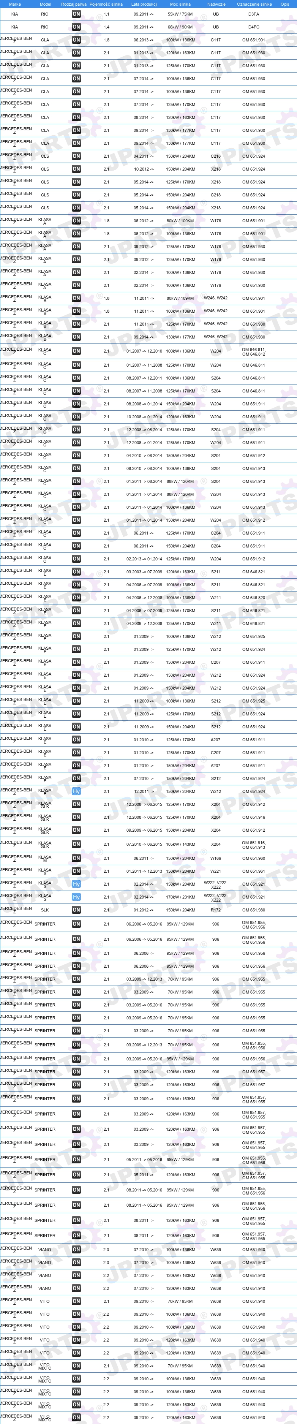Select the engine code D3FA cell
Screen dimensions: 297x1424
(x=253, y=14)
